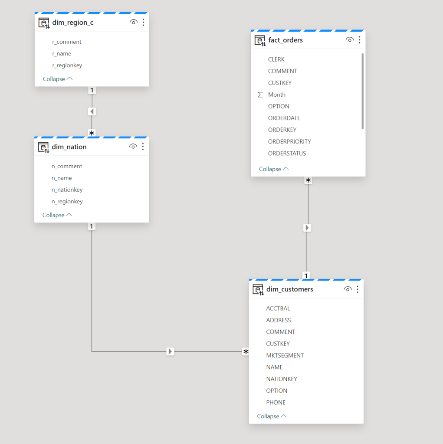The image size is (443, 444).
Task: Click the fact_orders field list scrollbar
Action: tap(362, 91)
